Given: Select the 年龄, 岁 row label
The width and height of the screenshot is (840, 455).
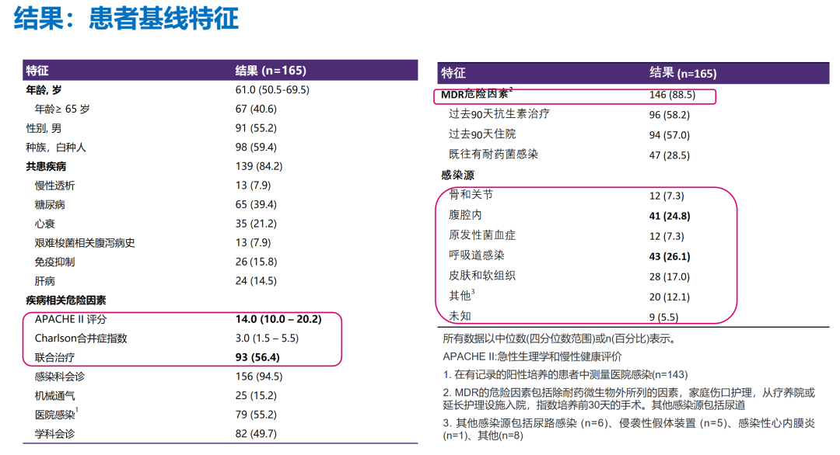Looking at the screenshot, I should point(44,90).
